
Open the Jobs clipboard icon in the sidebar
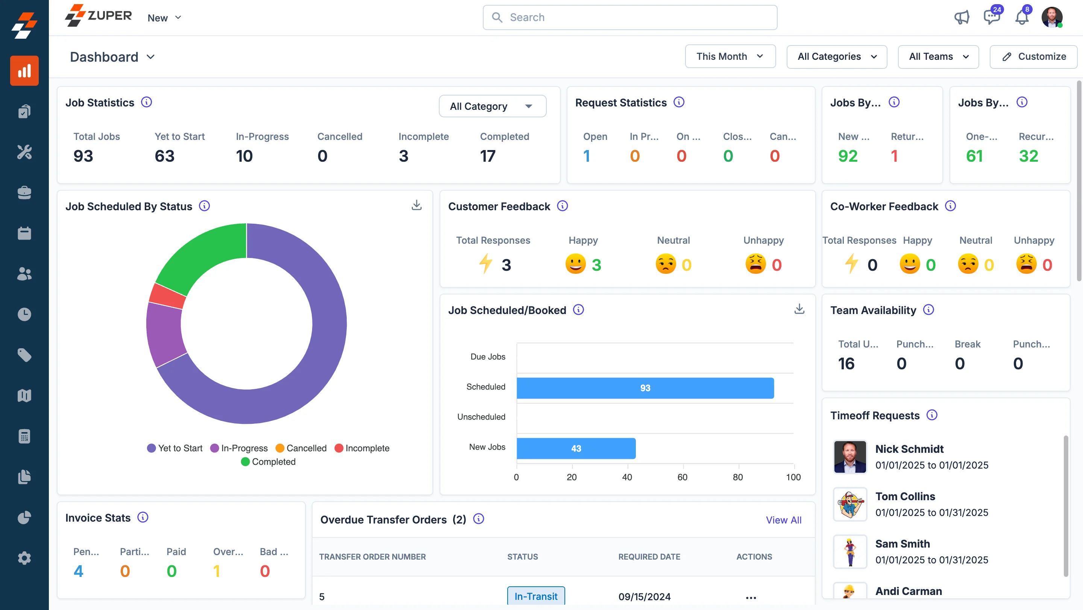24,111
